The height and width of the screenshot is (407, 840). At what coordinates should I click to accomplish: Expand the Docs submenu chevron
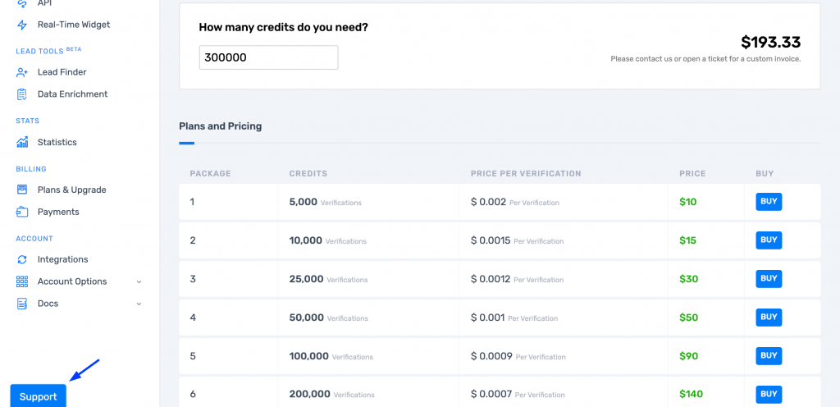[x=139, y=304]
